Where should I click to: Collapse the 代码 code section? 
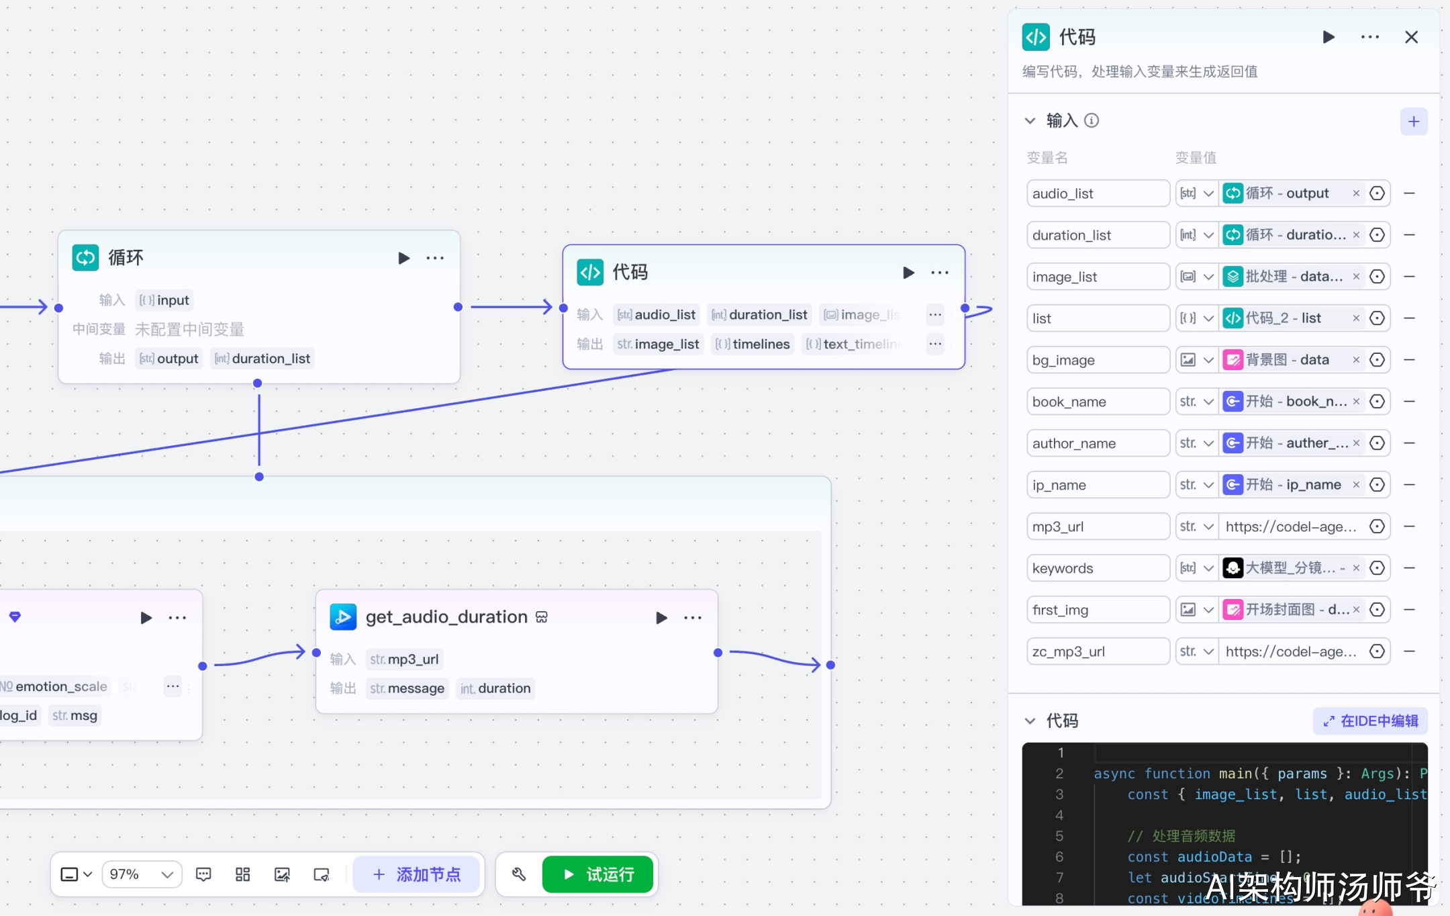[x=1030, y=721]
